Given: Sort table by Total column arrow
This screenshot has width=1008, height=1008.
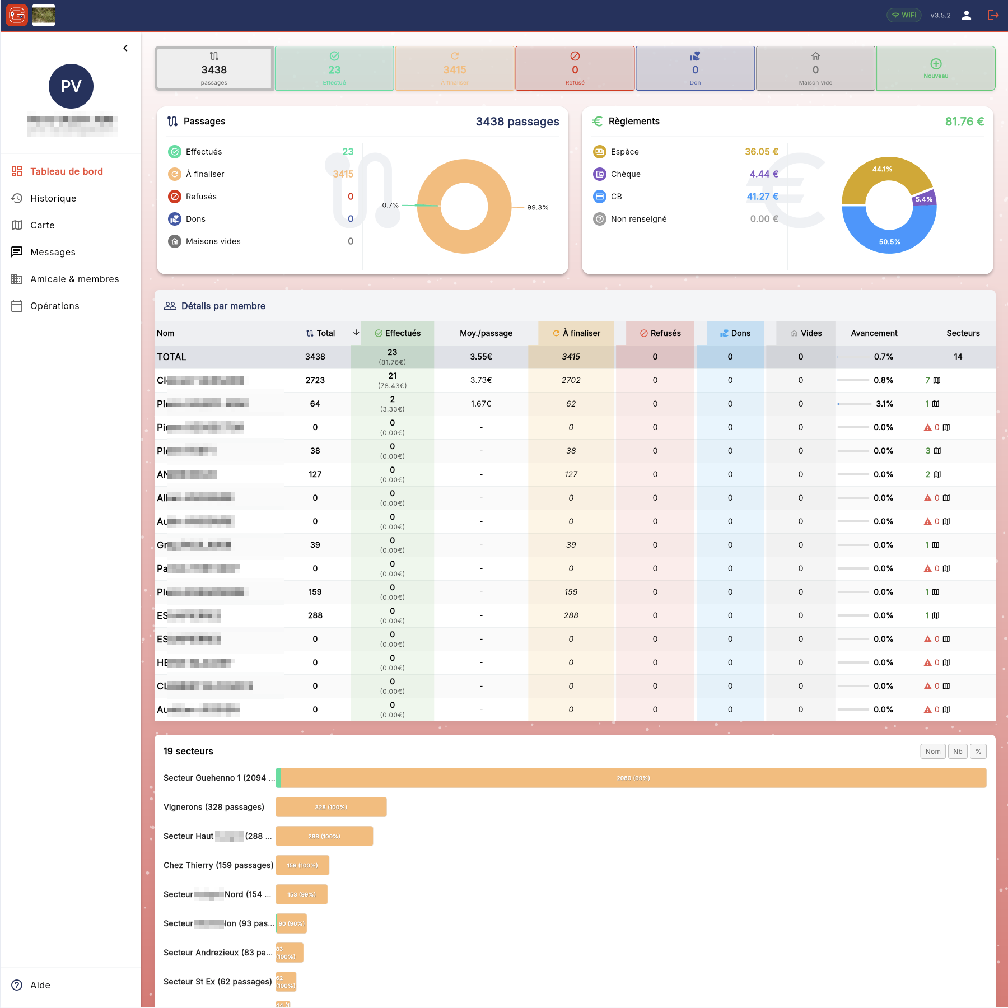Looking at the screenshot, I should [356, 333].
